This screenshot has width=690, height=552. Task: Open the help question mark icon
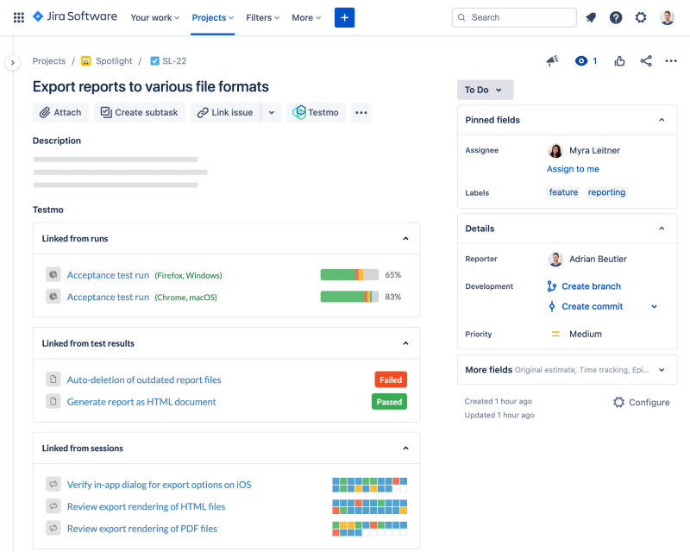click(616, 17)
